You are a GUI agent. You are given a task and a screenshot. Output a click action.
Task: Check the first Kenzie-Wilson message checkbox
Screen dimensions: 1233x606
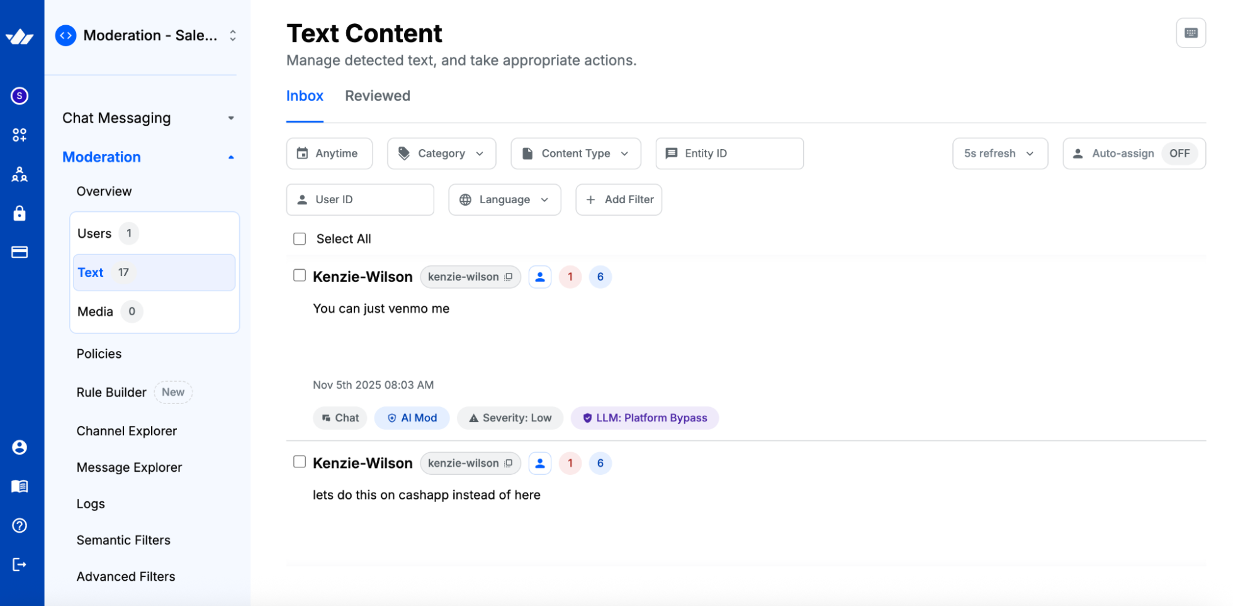[x=299, y=276]
